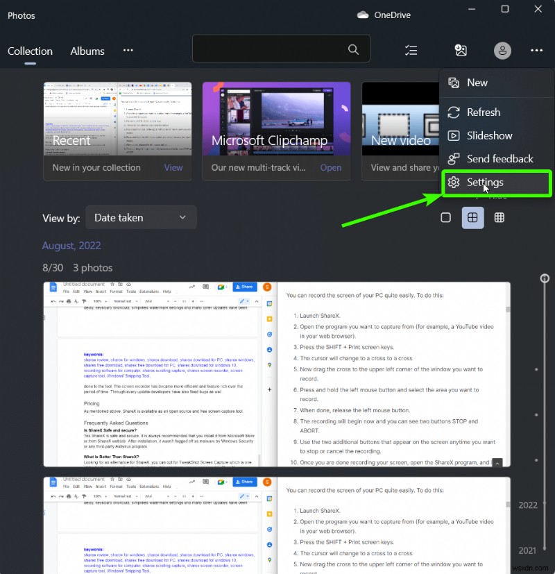Click the OneDrive cloud icon
The image size is (555, 574).
[x=363, y=15]
